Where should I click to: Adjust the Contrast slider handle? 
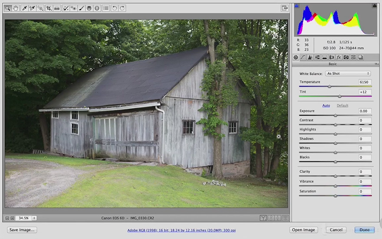(x=336, y=125)
